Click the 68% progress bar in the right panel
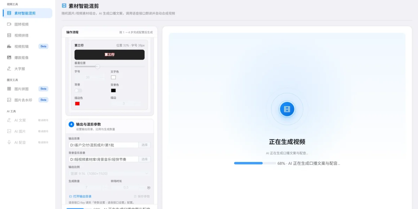 pos(255,163)
